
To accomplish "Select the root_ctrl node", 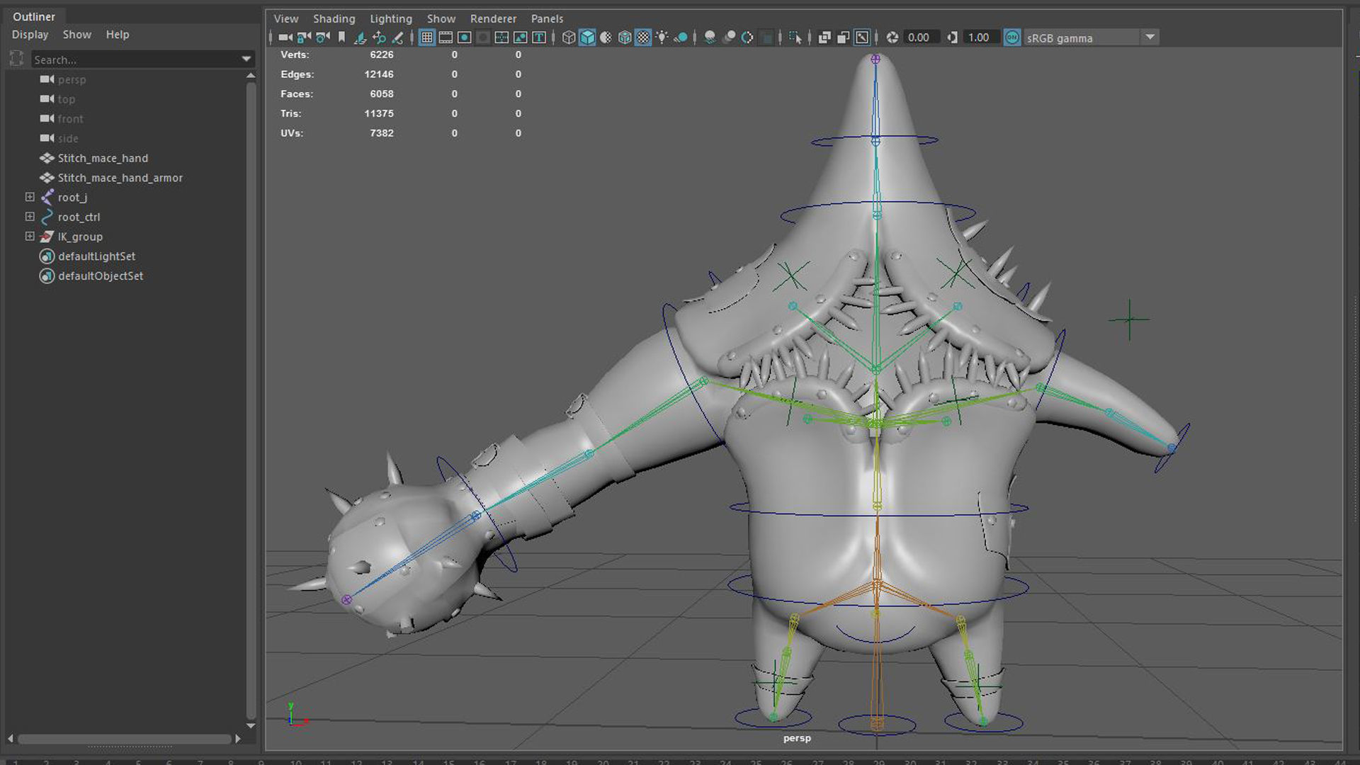I will (79, 217).
